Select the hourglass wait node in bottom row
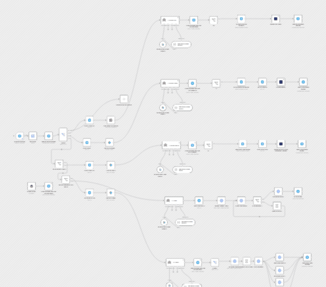 point(247,261)
